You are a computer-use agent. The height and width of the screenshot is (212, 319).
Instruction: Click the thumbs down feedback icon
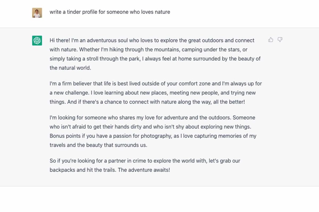[x=280, y=40]
